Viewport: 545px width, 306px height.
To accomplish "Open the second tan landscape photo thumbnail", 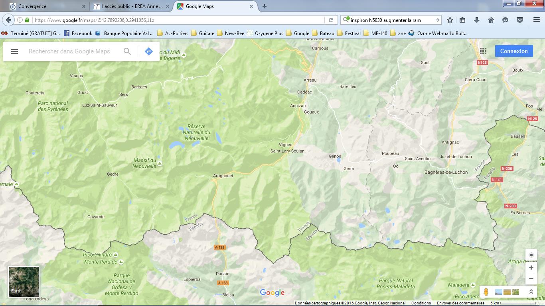I will [507, 292].
